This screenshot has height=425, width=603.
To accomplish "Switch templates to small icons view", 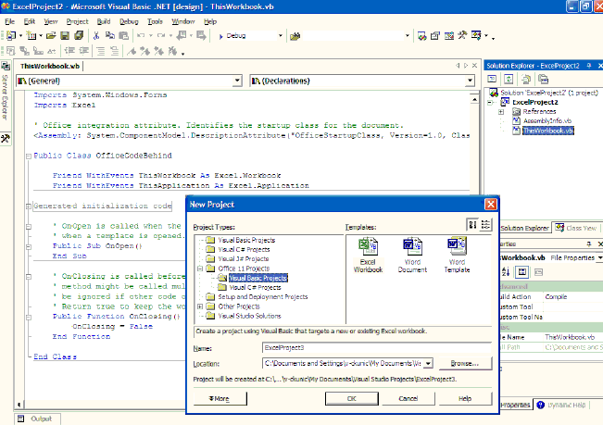I will 485,225.
